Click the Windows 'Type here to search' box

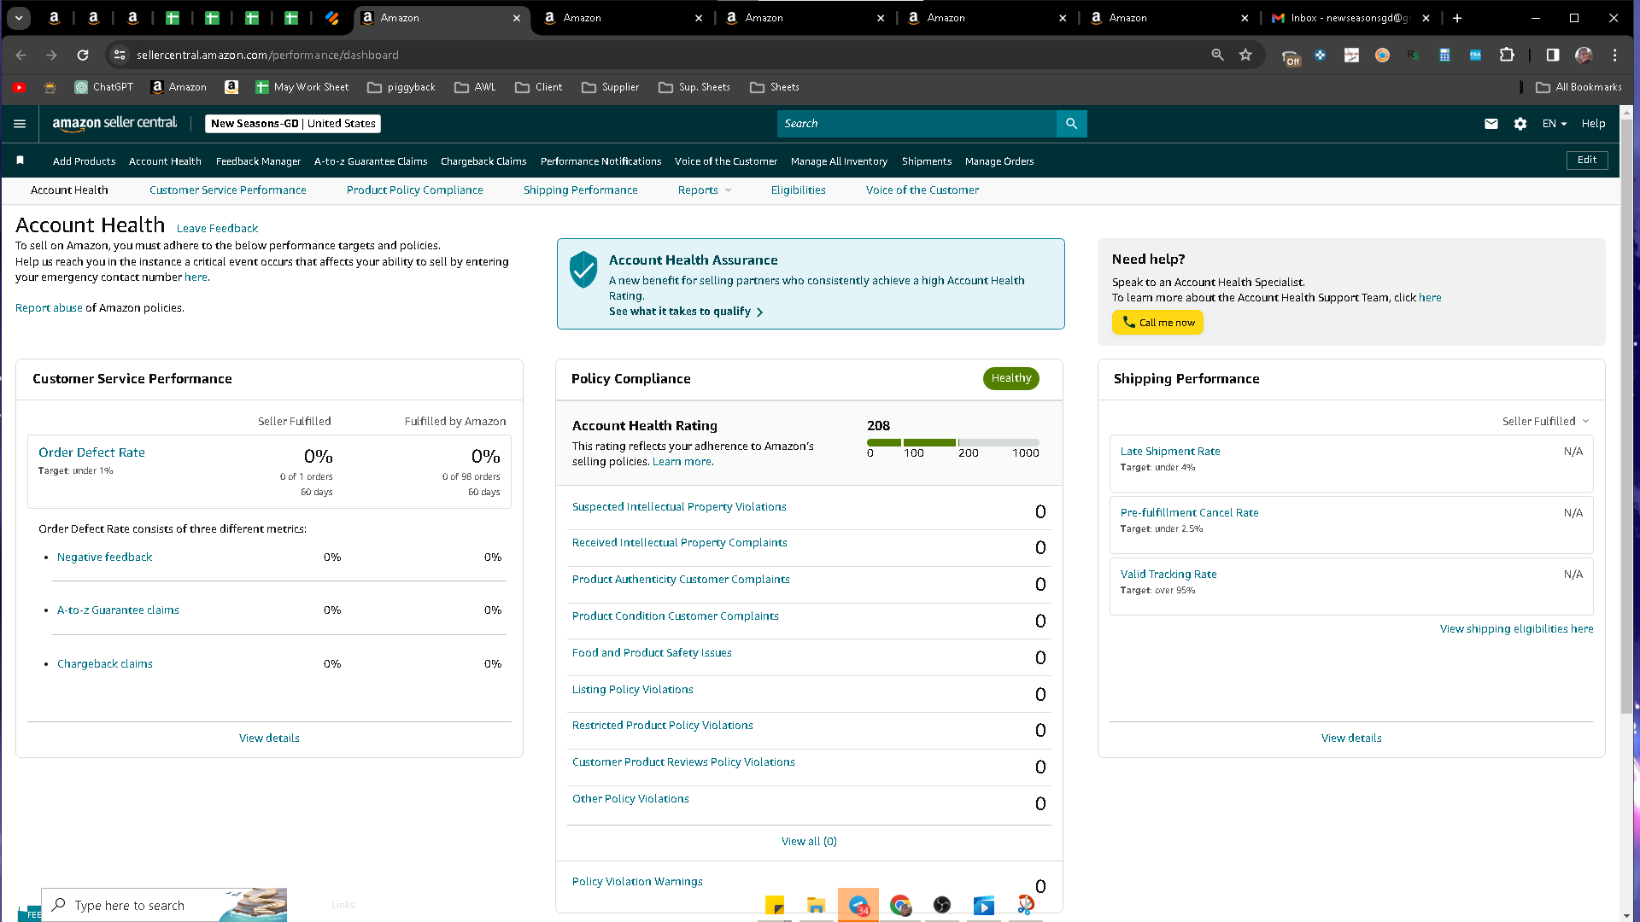point(164,905)
